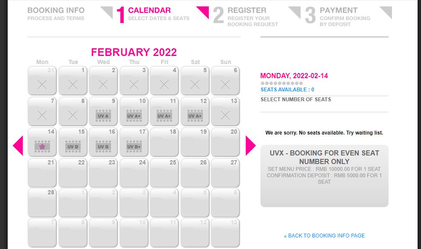Choose the UV A+ seating on February 12
The height and width of the screenshot is (249, 421).
coord(195,116)
